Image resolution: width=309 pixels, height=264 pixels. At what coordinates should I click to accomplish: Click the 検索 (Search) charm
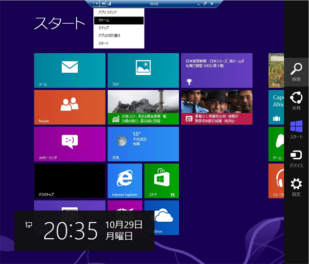click(296, 72)
